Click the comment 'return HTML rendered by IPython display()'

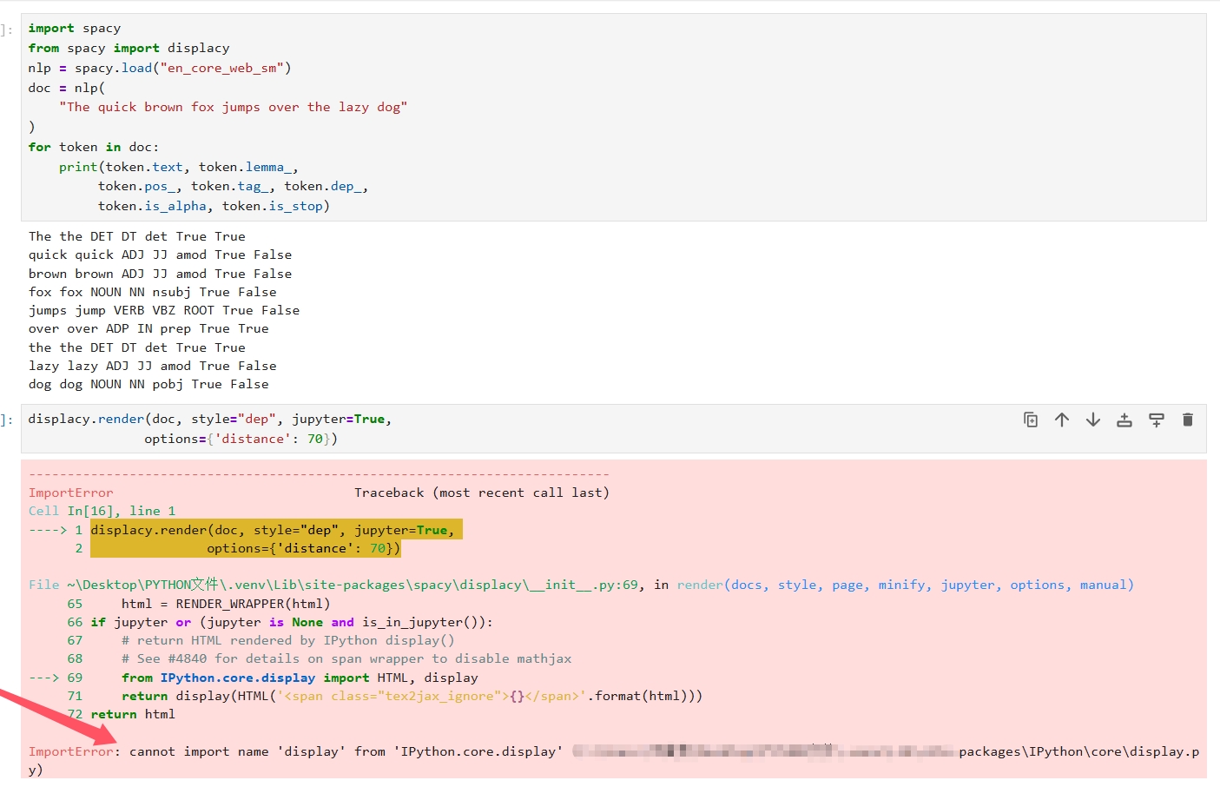point(288,640)
